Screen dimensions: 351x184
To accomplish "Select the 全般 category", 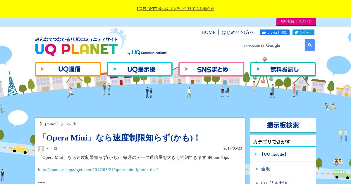I will [283, 169].
